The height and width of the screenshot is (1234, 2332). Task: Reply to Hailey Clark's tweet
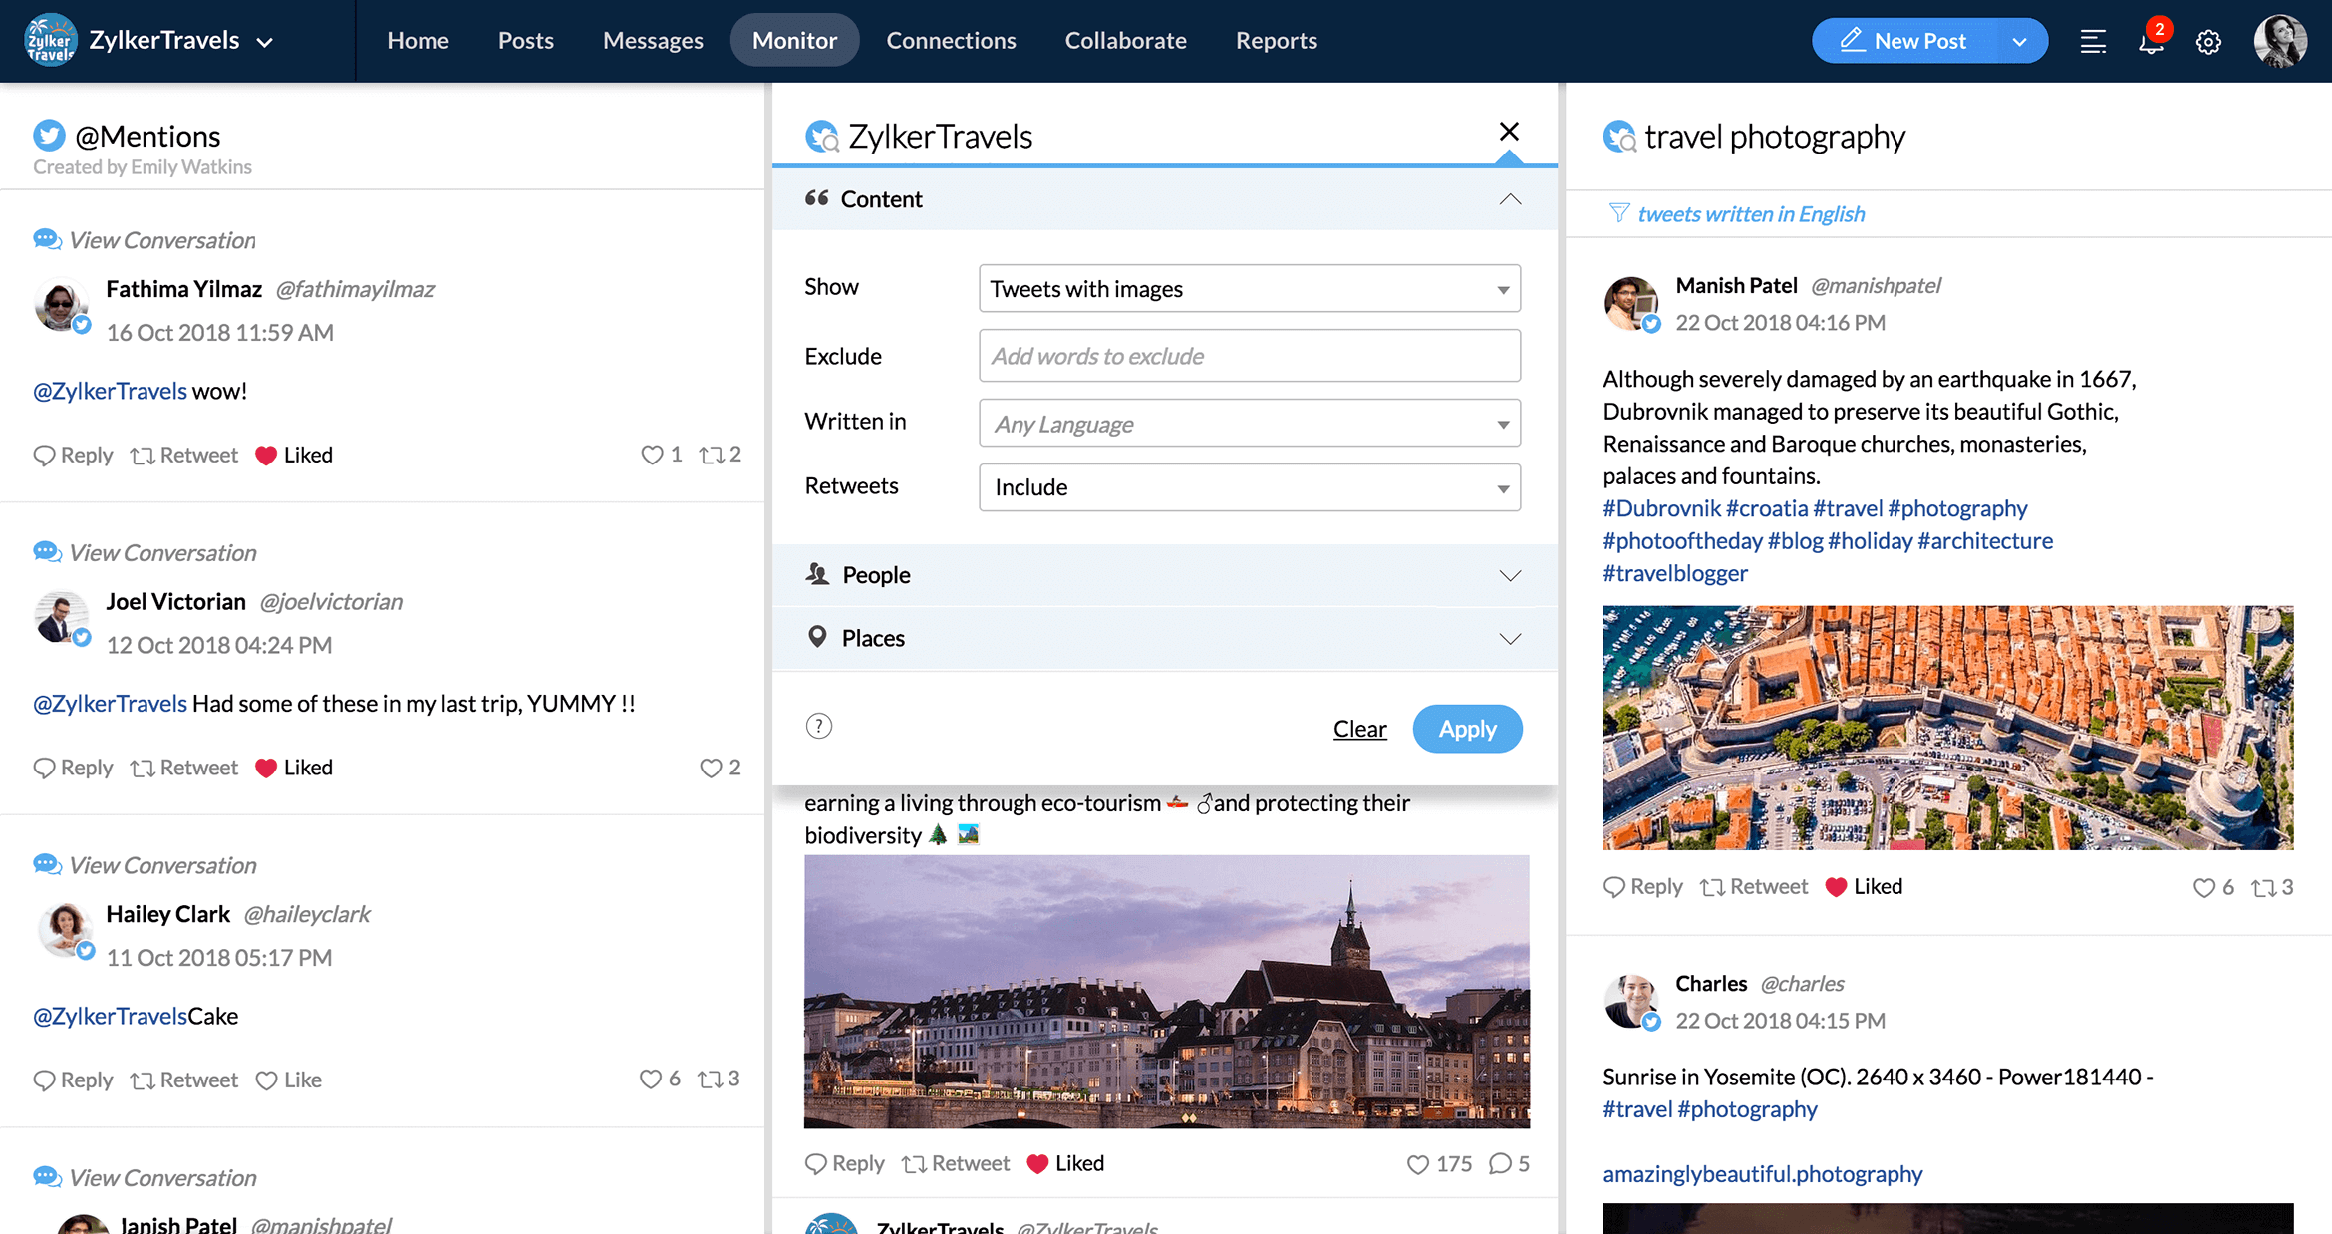(x=73, y=1080)
